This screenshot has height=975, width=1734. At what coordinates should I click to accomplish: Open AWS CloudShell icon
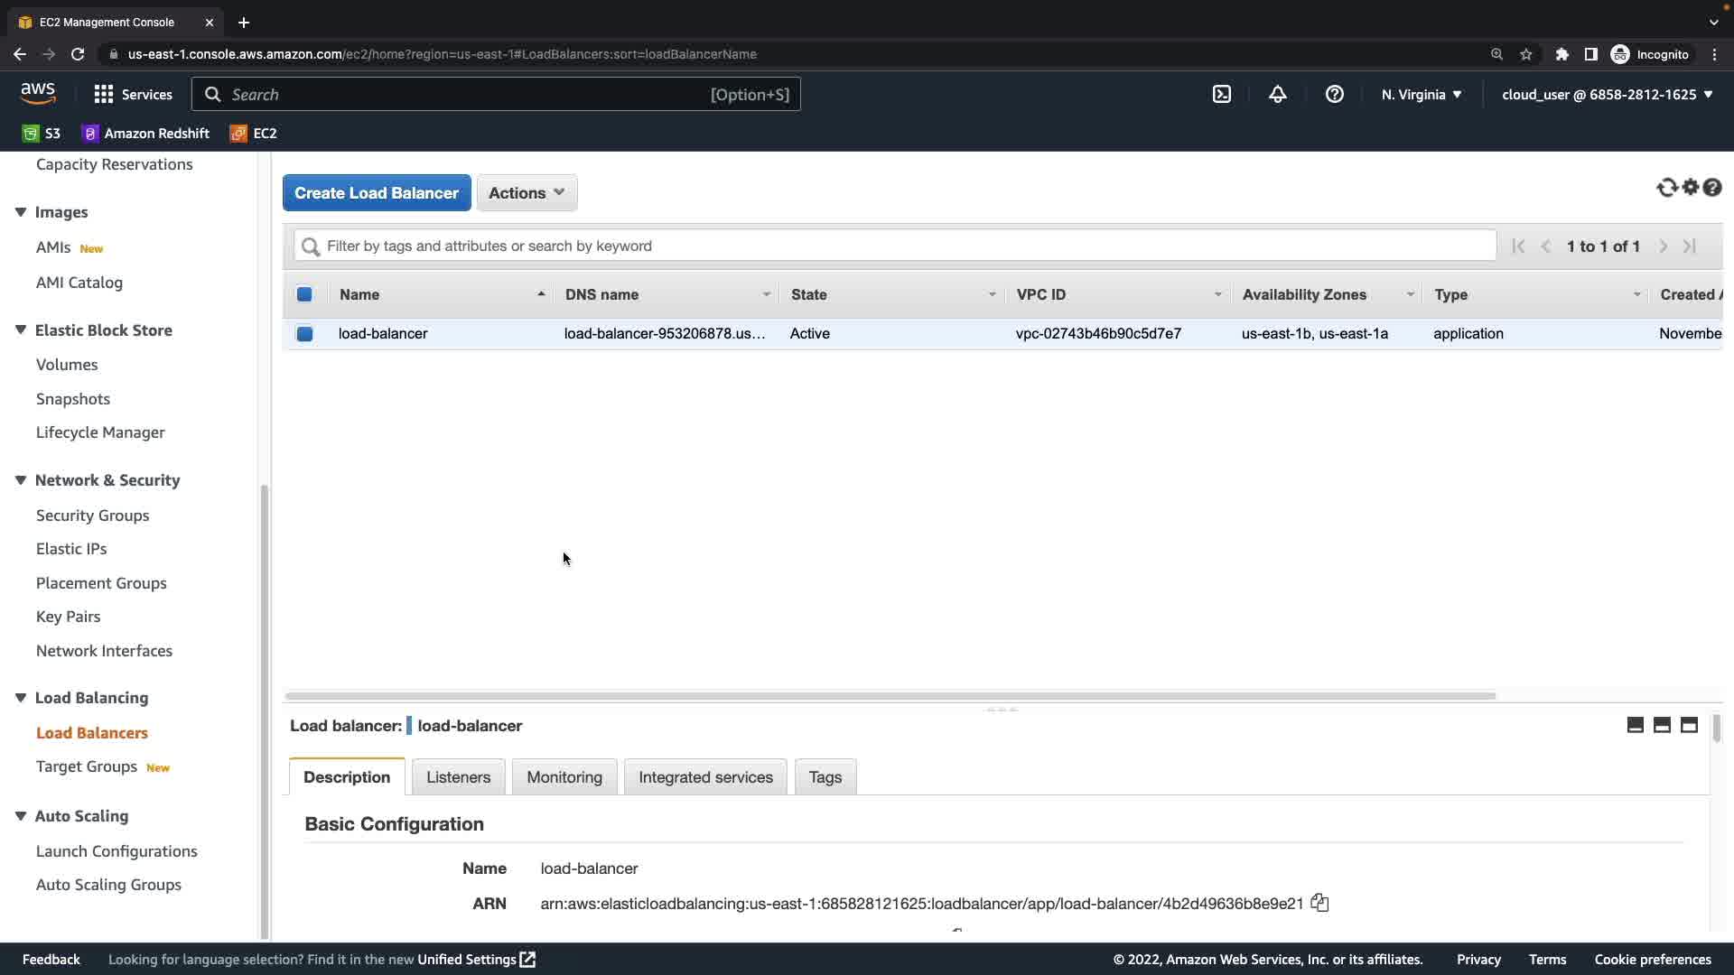click(x=1221, y=94)
